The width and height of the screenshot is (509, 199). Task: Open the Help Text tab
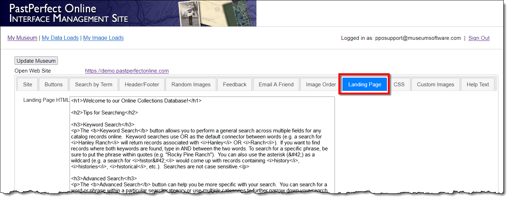coord(478,85)
